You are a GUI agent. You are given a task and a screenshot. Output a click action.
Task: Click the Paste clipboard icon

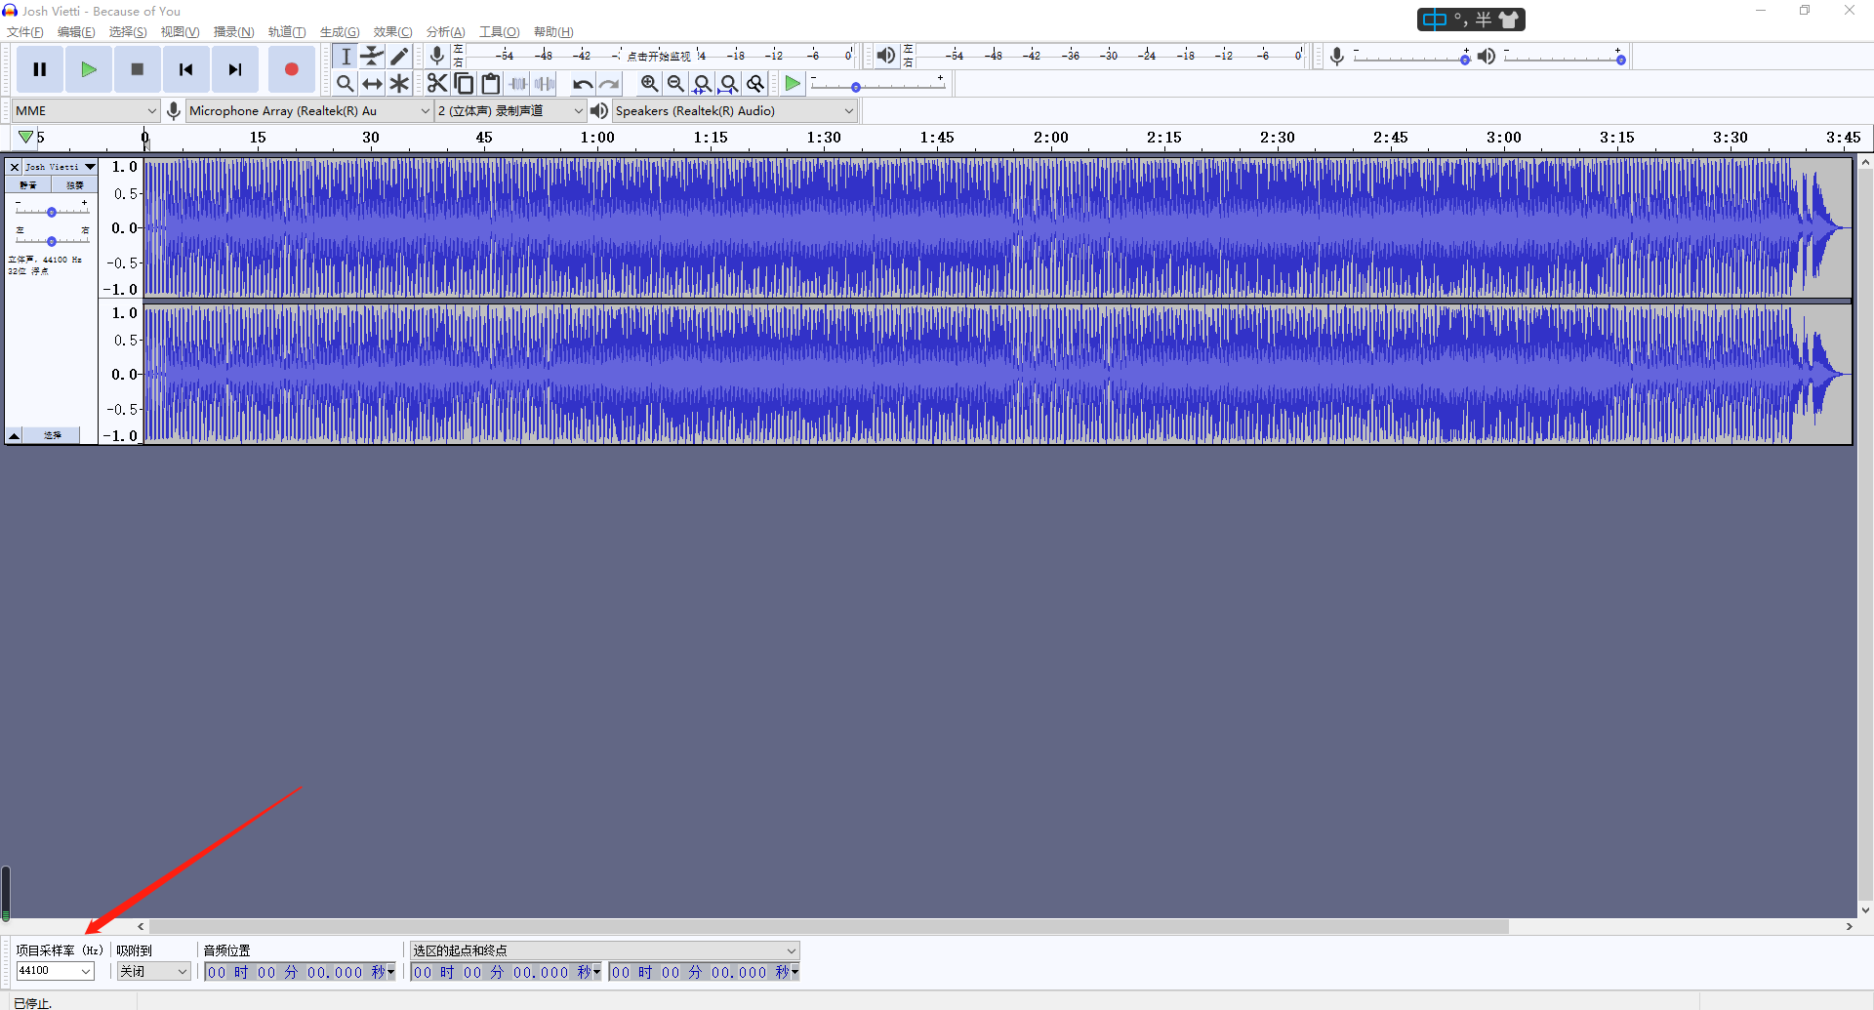pyautogui.click(x=491, y=84)
